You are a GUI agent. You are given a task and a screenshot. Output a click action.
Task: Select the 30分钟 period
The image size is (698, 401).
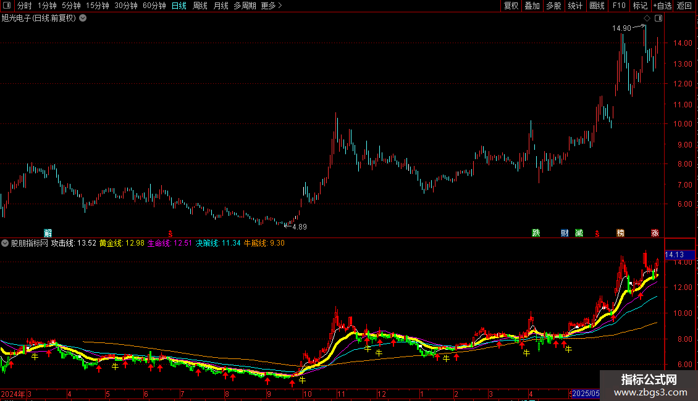126,6
